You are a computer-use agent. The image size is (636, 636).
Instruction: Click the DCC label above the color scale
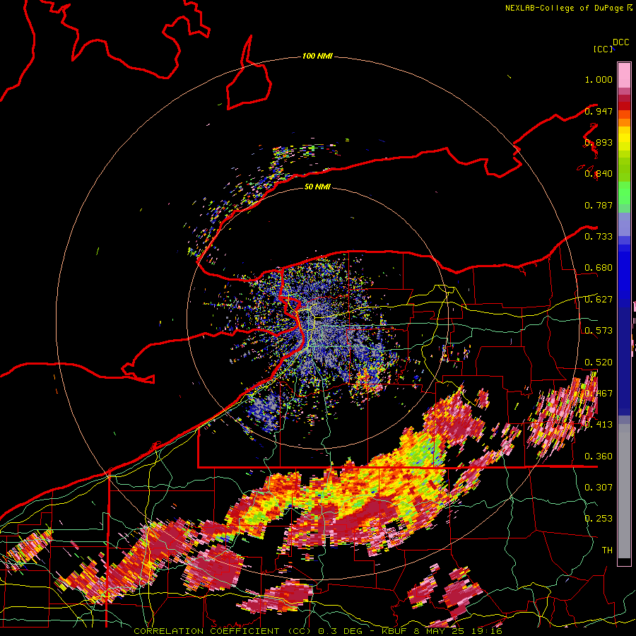(x=620, y=42)
